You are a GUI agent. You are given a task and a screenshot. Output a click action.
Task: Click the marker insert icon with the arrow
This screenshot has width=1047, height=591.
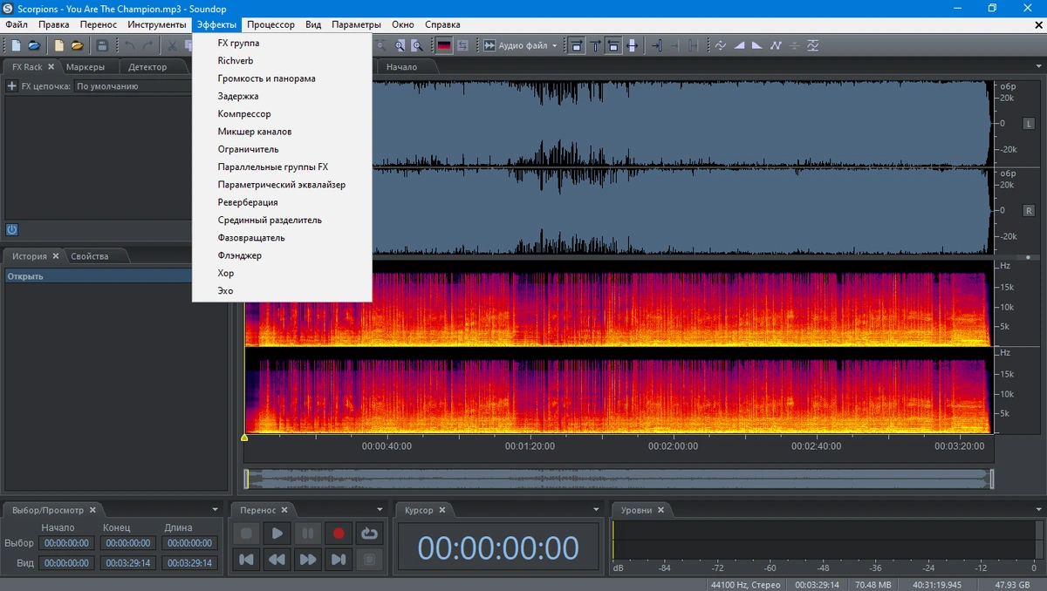pos(656,45)
